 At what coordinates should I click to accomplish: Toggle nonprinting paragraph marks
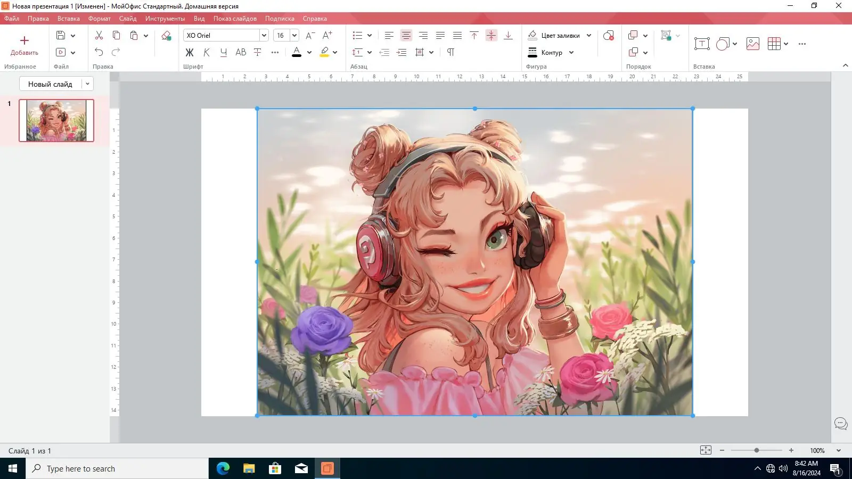[x=451, y=52]
